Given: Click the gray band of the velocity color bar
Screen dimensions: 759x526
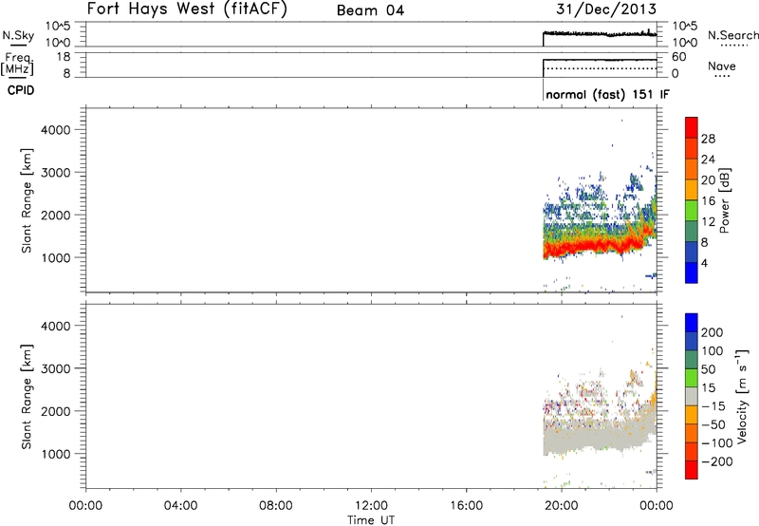Looking at the screenshot, I should (692, 396).
